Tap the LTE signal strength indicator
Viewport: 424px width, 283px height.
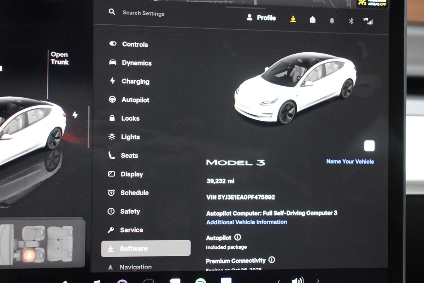tap(368, 21)
